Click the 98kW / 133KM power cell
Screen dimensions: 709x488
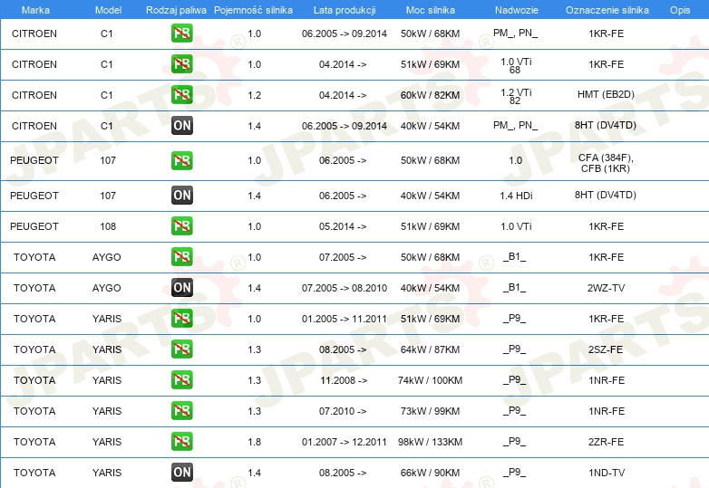click(x=430, y=442)
